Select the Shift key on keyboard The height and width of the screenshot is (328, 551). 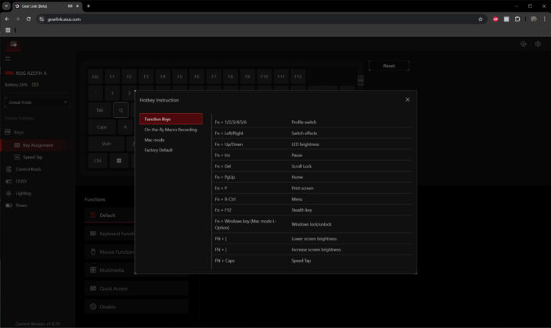click(x=106, y=144)
